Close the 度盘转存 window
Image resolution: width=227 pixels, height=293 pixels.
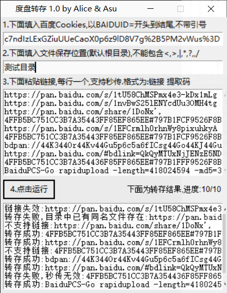[211, 9]
